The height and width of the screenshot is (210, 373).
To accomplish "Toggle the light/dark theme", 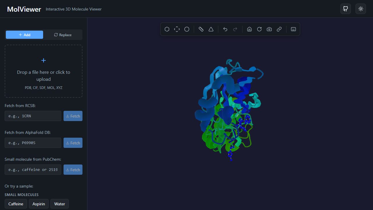I will [x=361, y=9].
